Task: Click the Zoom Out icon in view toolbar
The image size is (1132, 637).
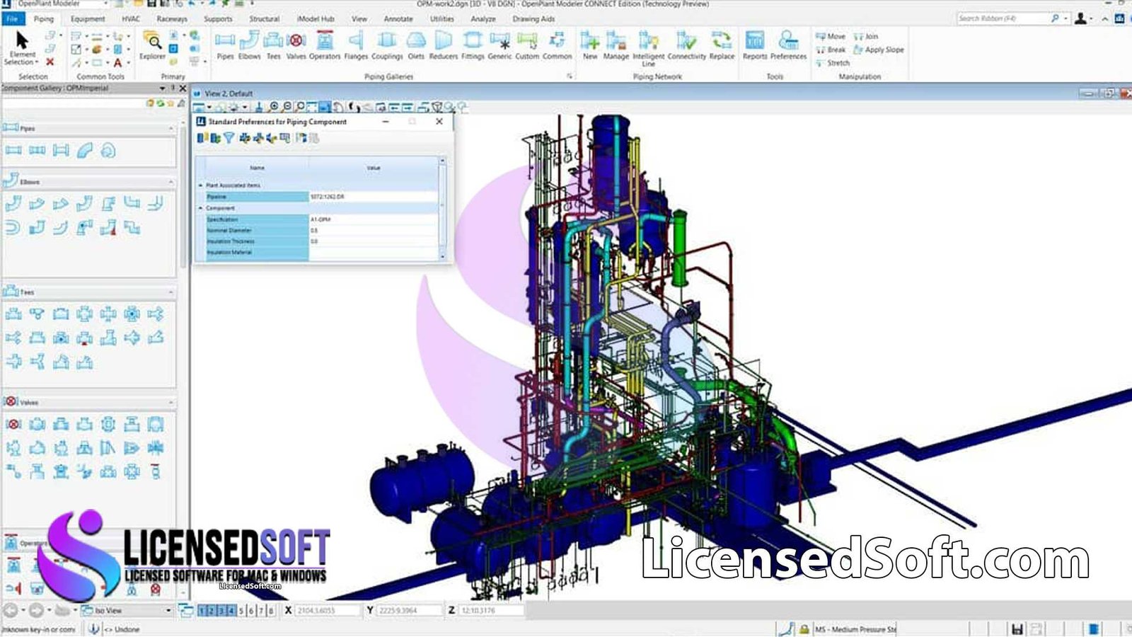Action: click(287, 107)
